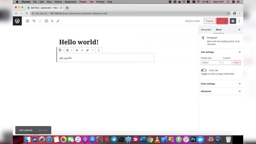Screen dimensions: 256x144
Task: Click the WordPress logo icon
Action: click(x=17, y=21)
